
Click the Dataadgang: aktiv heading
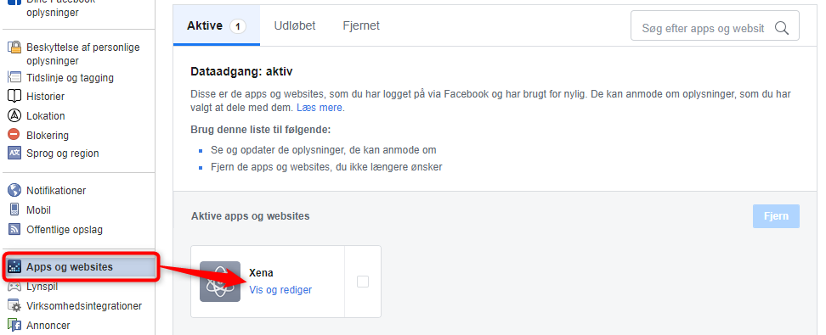coord(241,71)
